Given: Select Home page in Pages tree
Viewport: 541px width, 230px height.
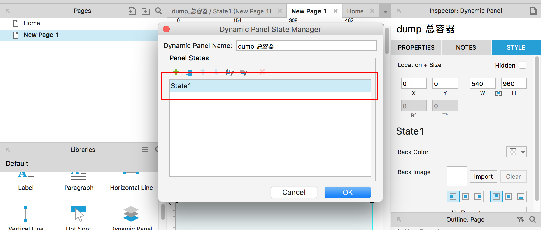Looking at the screenshot, I should [x=32, y=23].
